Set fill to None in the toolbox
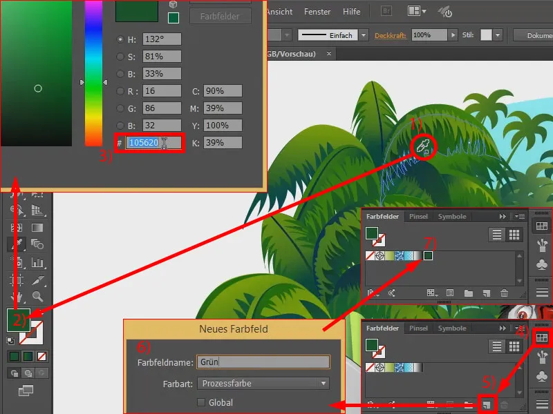This screenshot has height=414, width=553. pos(41,356)
